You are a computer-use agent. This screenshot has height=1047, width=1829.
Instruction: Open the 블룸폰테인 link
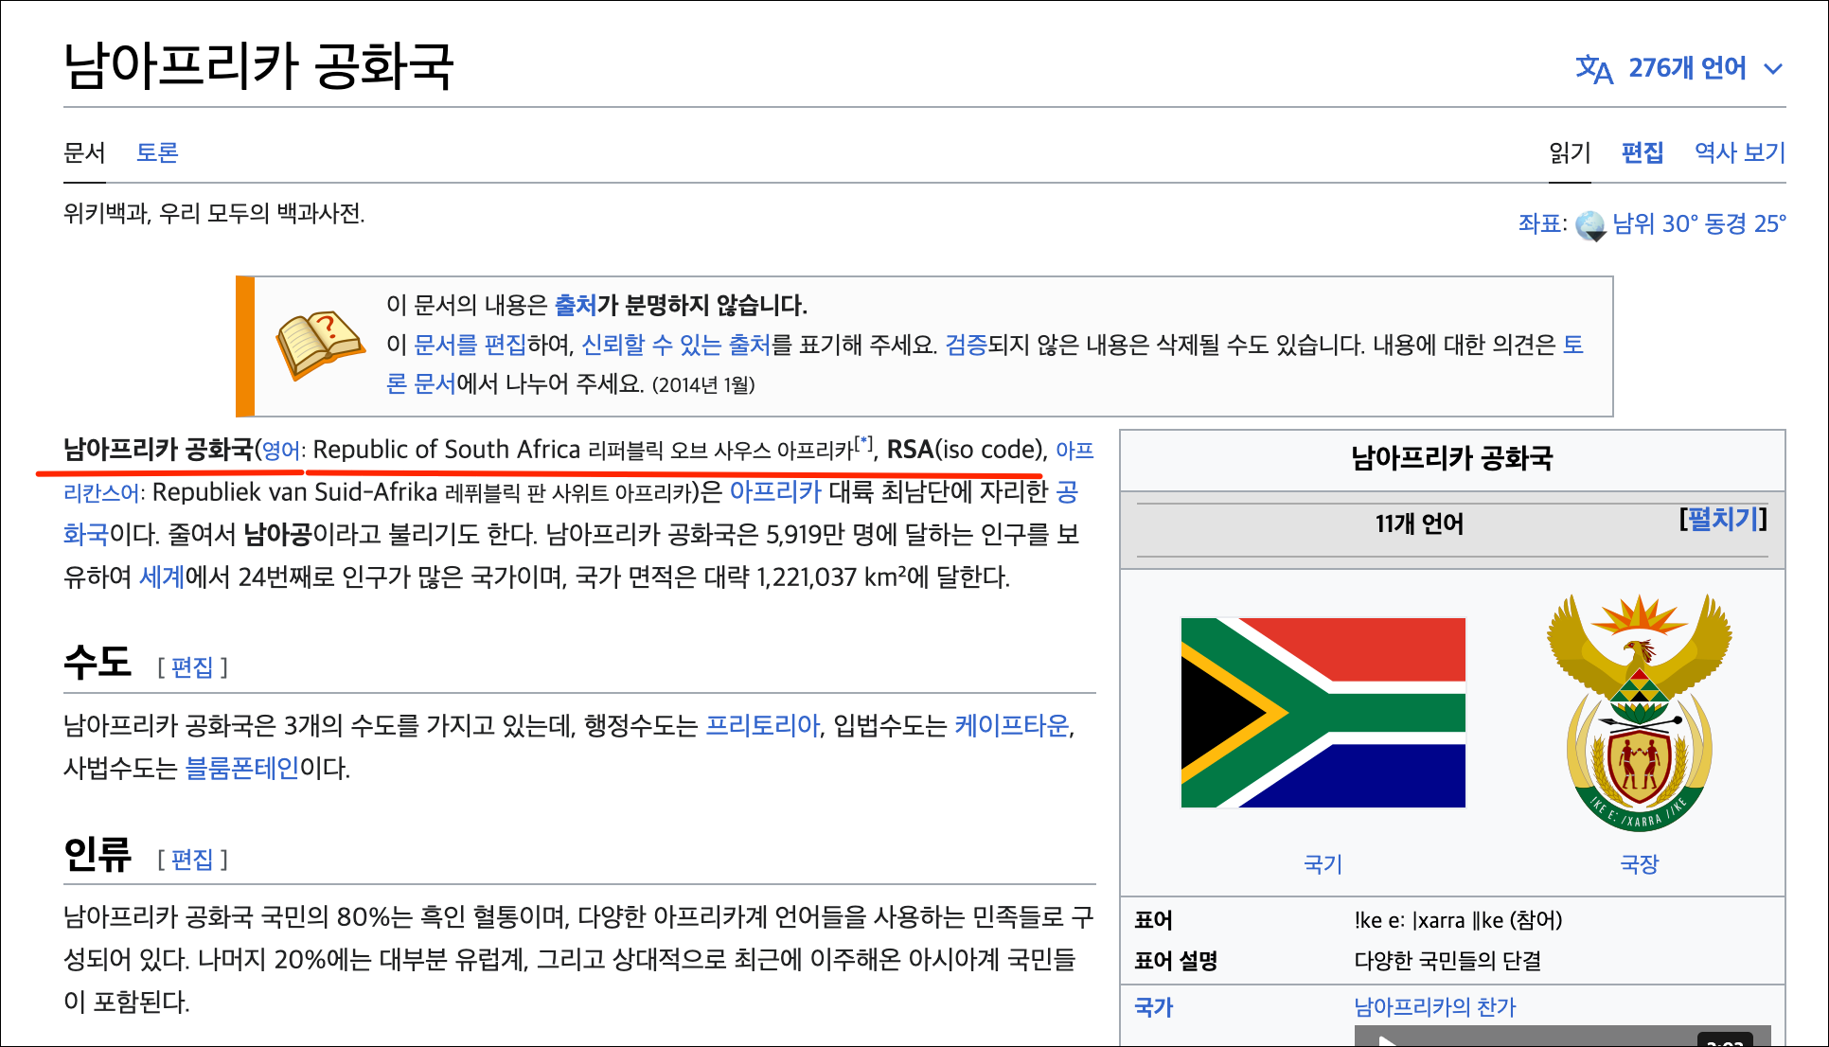tap(242, 768)
